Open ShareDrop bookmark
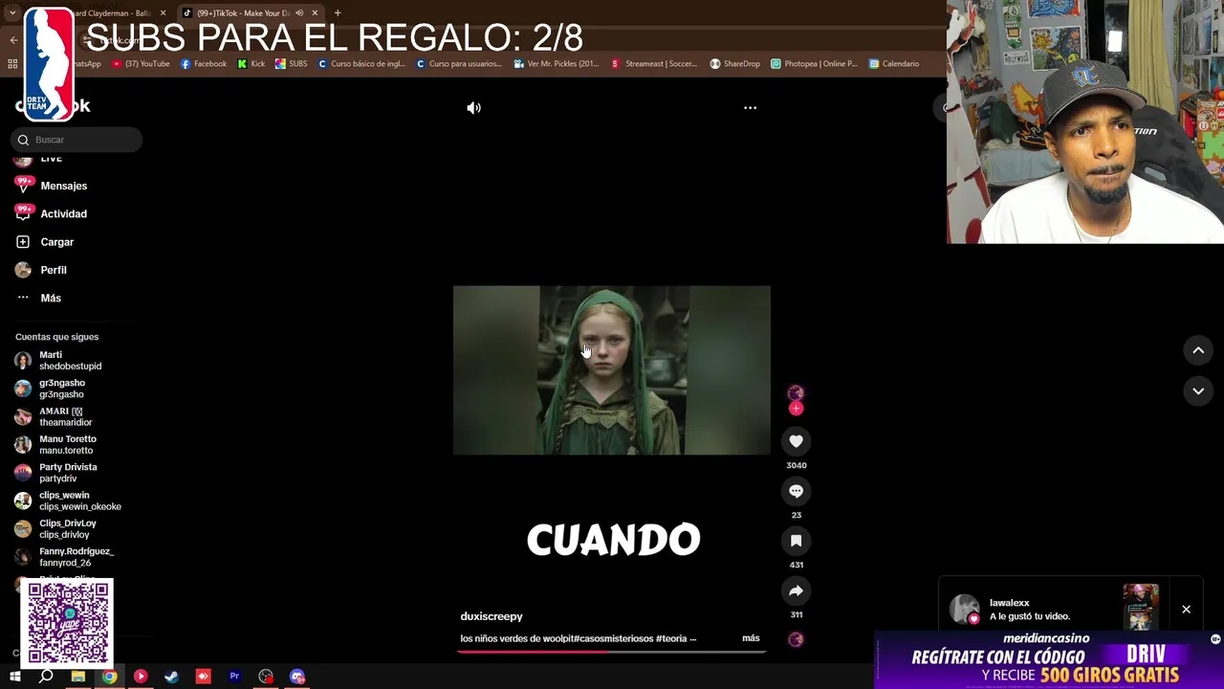Image resolution: width=1224 pixels, height=689 pixels. [734, 64]
